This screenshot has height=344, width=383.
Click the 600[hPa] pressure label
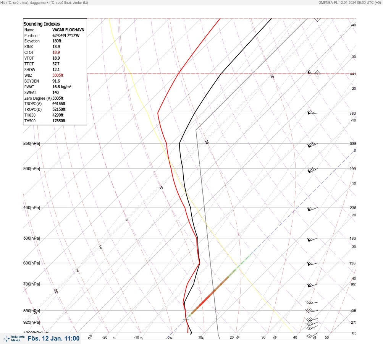point(32,263)
